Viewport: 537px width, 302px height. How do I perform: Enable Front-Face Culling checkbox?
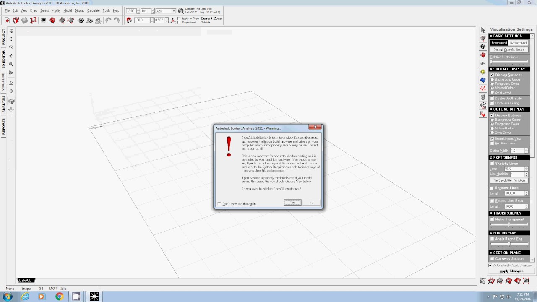coord(492,103)
